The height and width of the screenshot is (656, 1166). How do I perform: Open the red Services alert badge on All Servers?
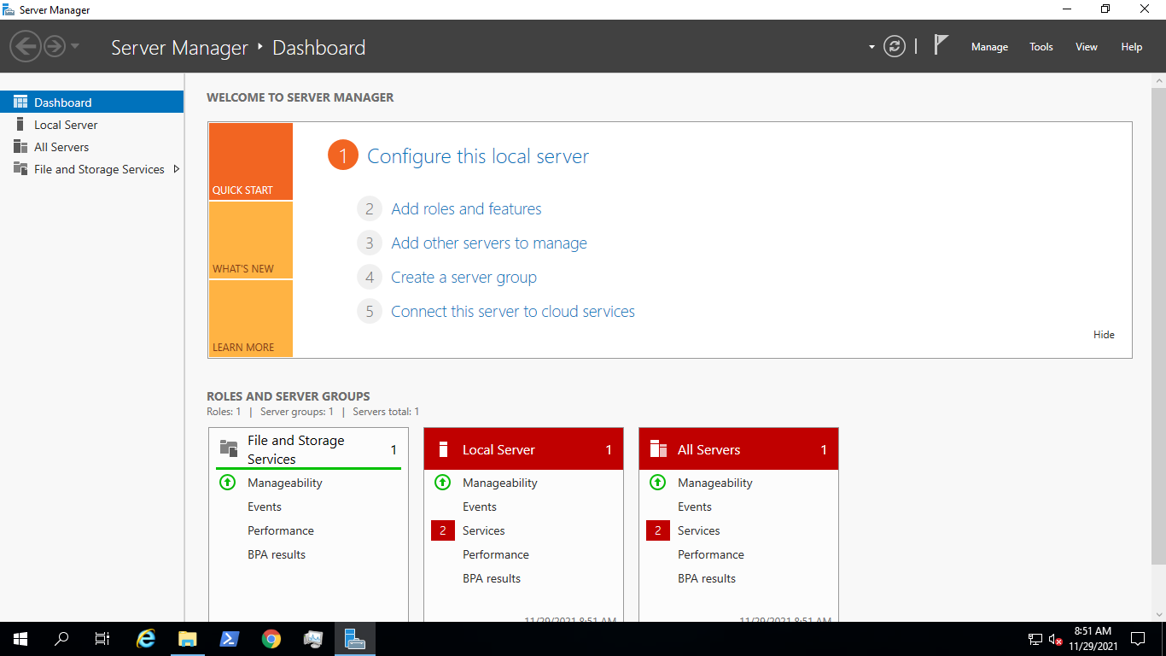tap(657, 530)
